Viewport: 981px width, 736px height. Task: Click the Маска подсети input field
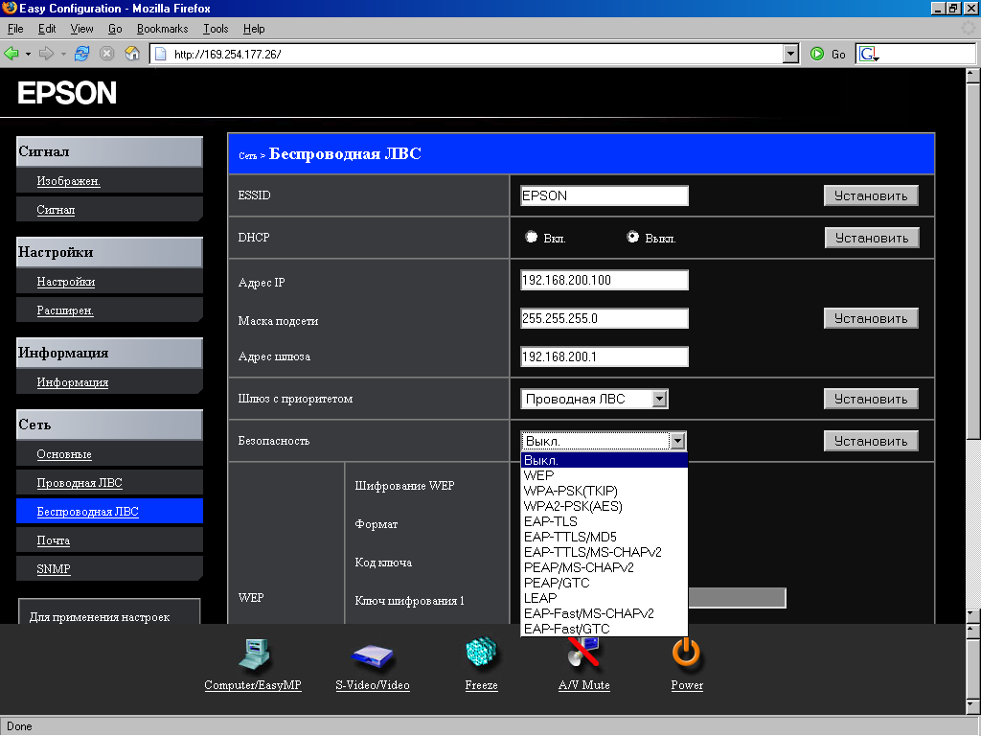605,318
